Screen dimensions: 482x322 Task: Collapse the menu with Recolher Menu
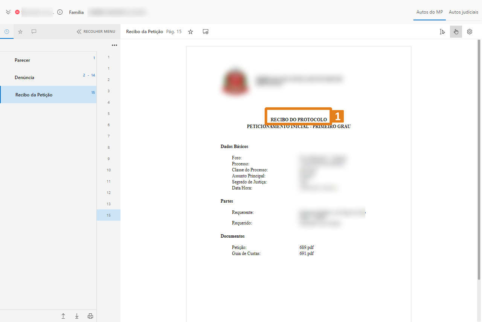tap(96, 32)
